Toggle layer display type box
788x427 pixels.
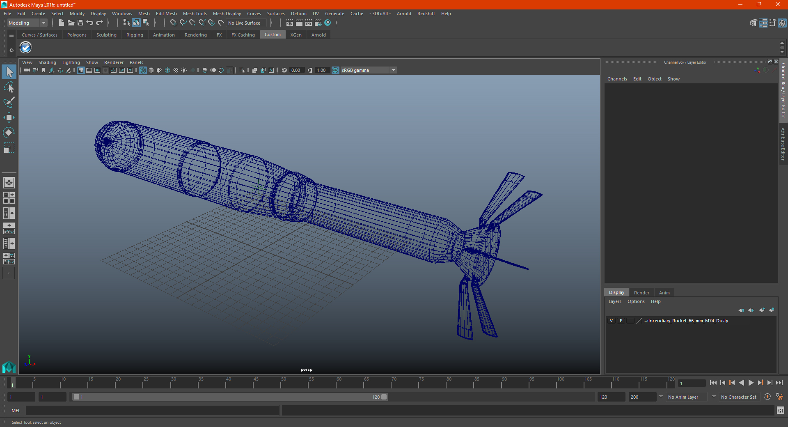(x=630, y=321)
